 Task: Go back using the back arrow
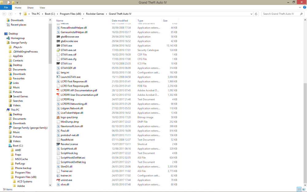(4, 14)
